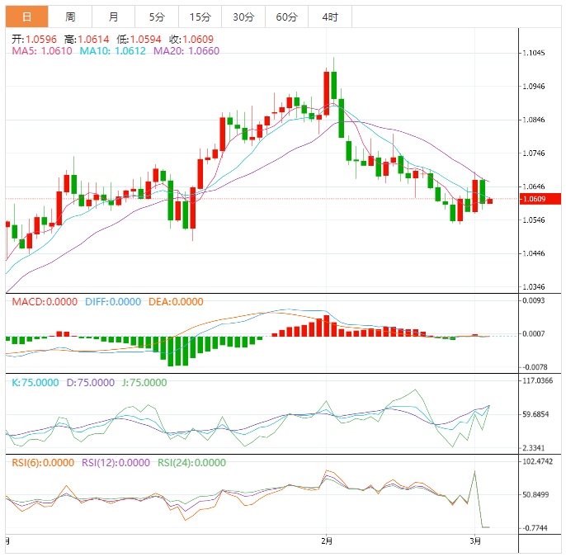
Task: Select the 周 weekly timeframe tab
Action: 70,17
